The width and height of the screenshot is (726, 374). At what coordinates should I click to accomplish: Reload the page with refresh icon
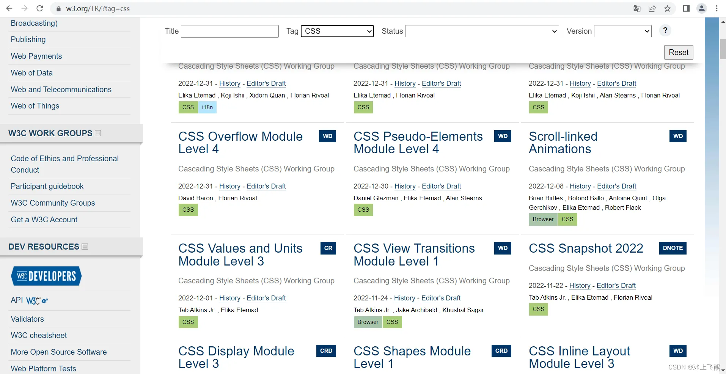(x=40, y=8)
